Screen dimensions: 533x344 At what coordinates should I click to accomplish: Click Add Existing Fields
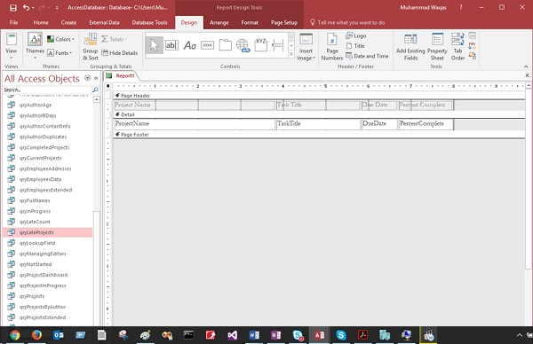tap(410, 47)
